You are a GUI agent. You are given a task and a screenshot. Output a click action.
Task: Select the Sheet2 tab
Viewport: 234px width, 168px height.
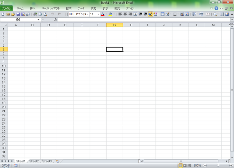(34, 161)
